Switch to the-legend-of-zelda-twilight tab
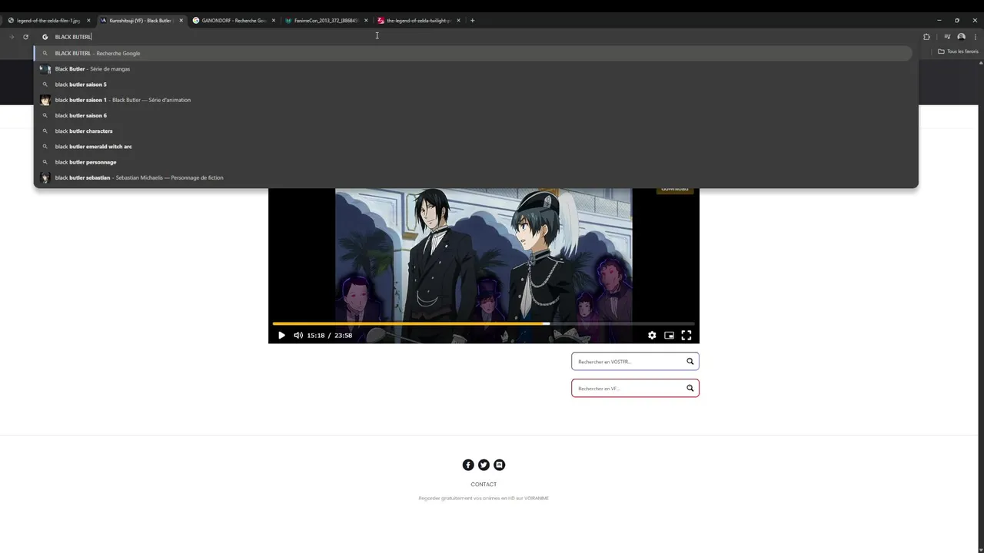This screenshot has height=553, width=984. click(419, 21)
